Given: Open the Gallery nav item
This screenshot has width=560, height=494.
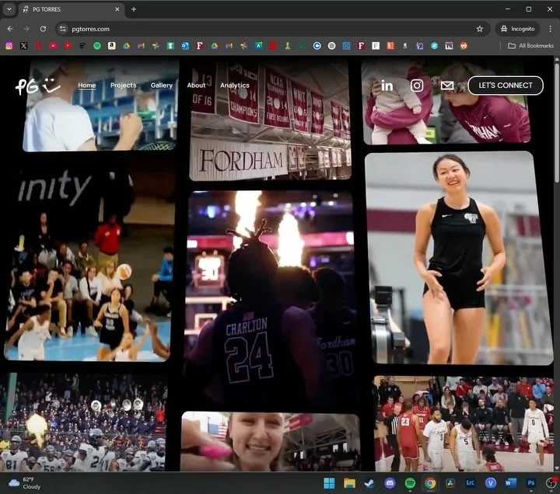Looking at the screenshot, I should click(x=162, y=85).
